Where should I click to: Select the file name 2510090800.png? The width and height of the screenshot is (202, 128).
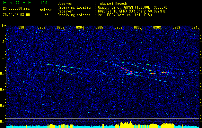(16, 9)
